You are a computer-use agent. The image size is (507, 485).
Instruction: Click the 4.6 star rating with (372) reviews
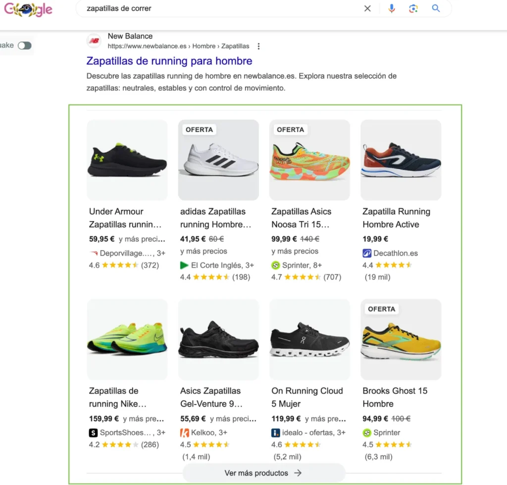(124, 265)
